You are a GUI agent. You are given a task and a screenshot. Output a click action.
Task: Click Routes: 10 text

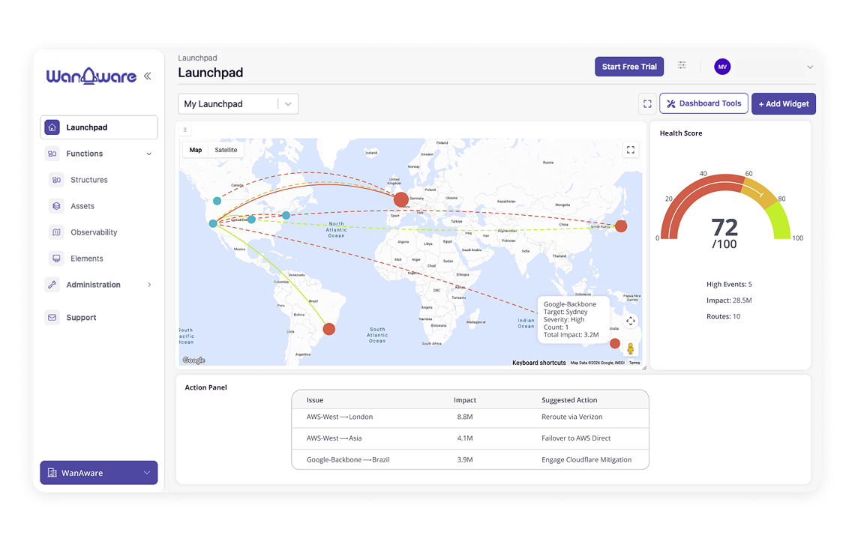[723, 316]
